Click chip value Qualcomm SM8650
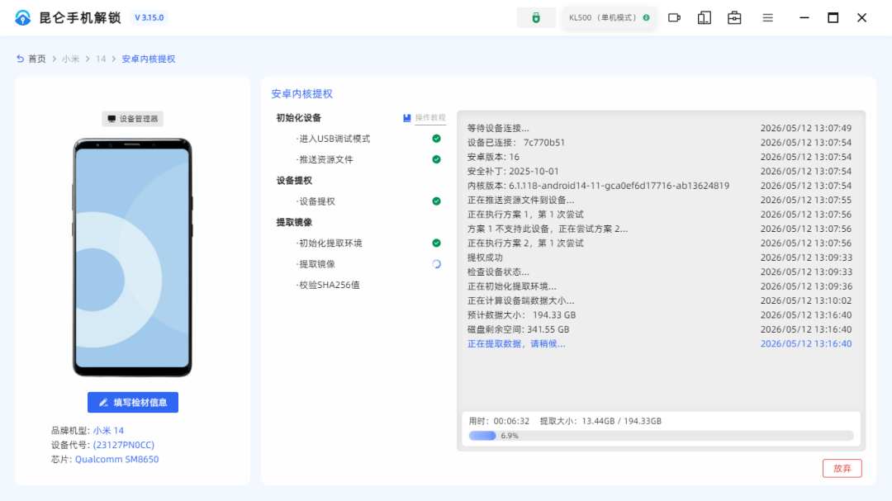The height and width of the screenshot is (501, 892). [116, 459]
